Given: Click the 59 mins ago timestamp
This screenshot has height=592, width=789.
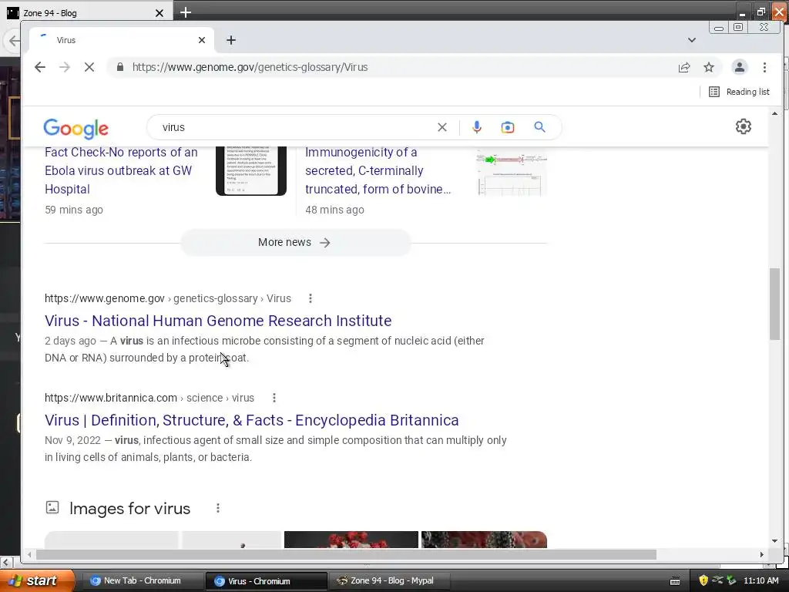Looking at the screenshot, I should [x=74, y=210].
